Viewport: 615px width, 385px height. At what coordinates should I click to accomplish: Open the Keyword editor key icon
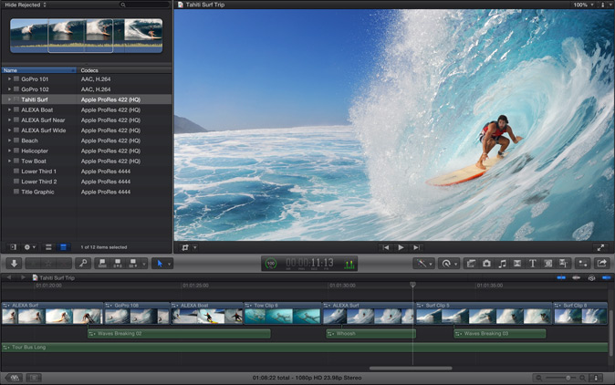pyautogui.click(x=82, y=263)
